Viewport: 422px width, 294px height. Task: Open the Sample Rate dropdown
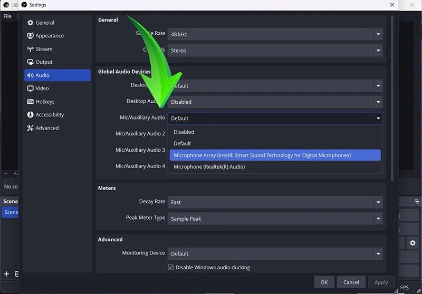[275, 34]
